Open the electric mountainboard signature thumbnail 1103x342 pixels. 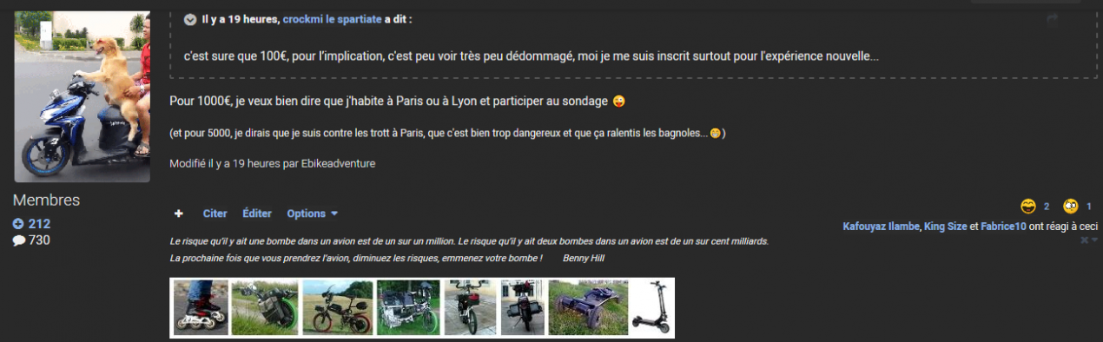pyautogui.click(x=588, y=307)
